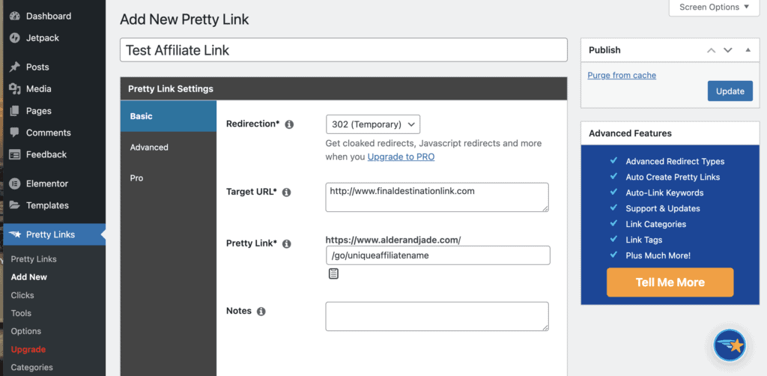Open the Tools submenu entry
767x376 pixels.
point(21,313)
